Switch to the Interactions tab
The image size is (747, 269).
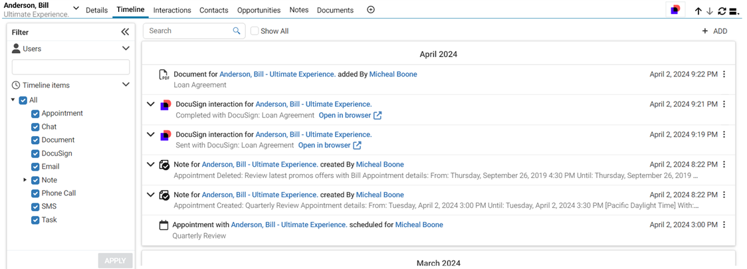(x=172, y=10)
